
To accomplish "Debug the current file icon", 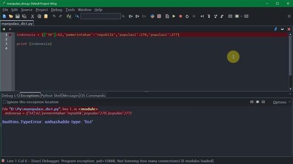I will point(167,16).
